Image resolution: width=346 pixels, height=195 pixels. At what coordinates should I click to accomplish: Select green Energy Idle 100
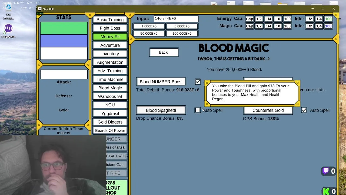[x=328, y=19]
